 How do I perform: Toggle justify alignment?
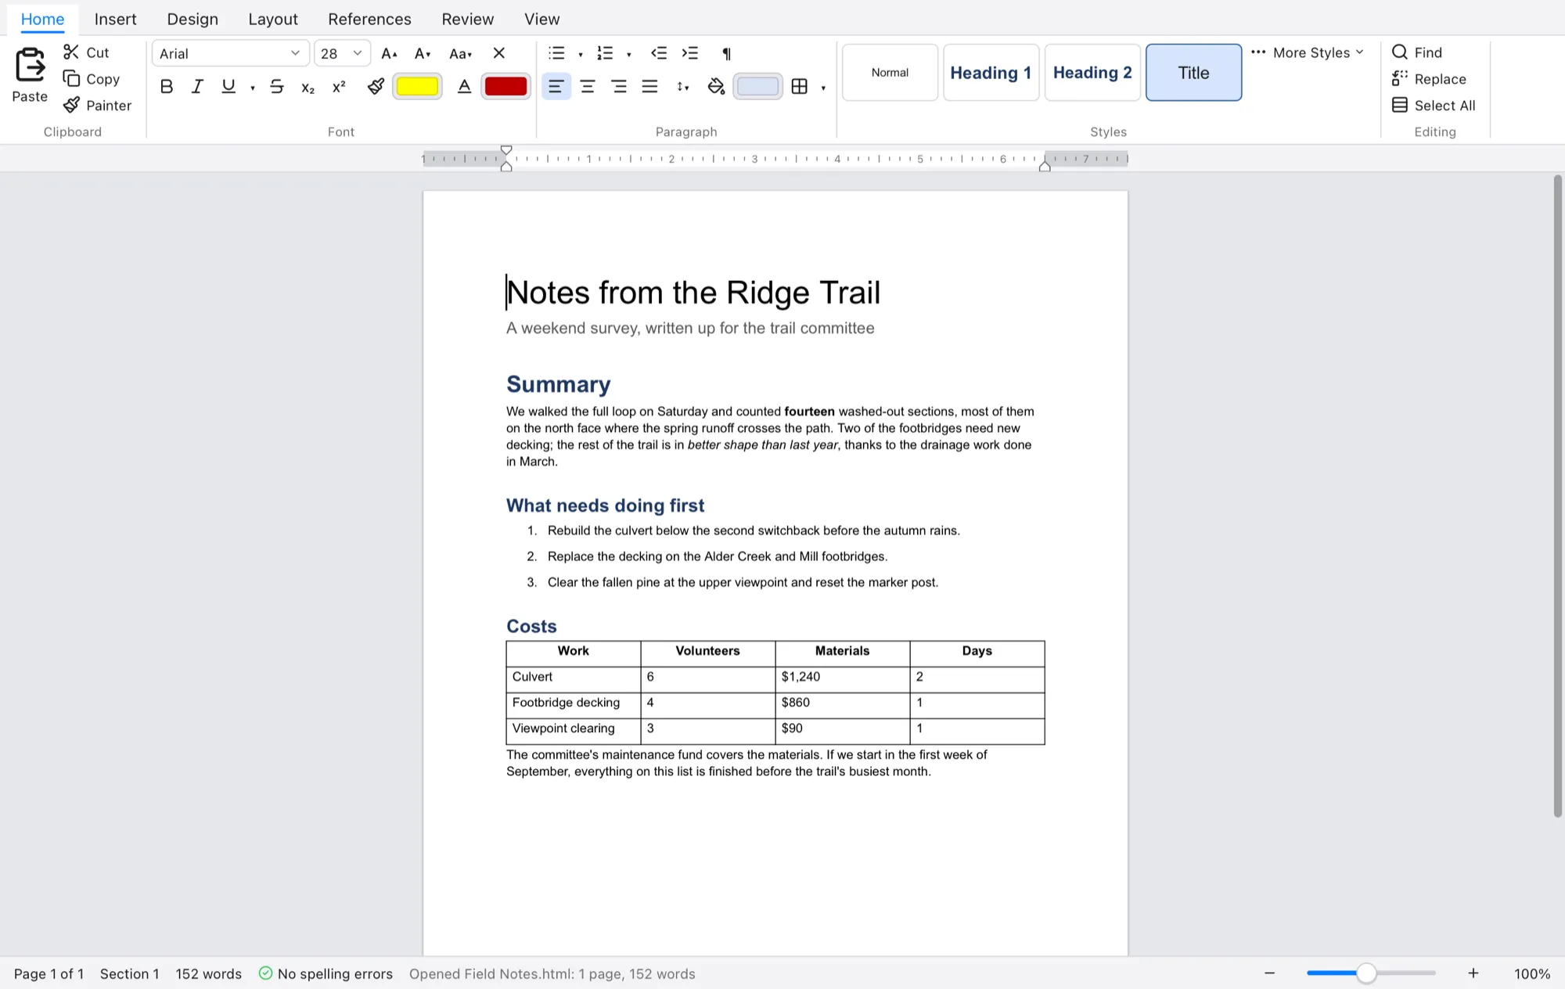[649, 87]
